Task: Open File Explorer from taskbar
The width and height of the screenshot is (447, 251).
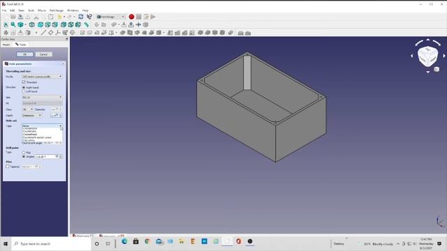Action: (182, 242)
